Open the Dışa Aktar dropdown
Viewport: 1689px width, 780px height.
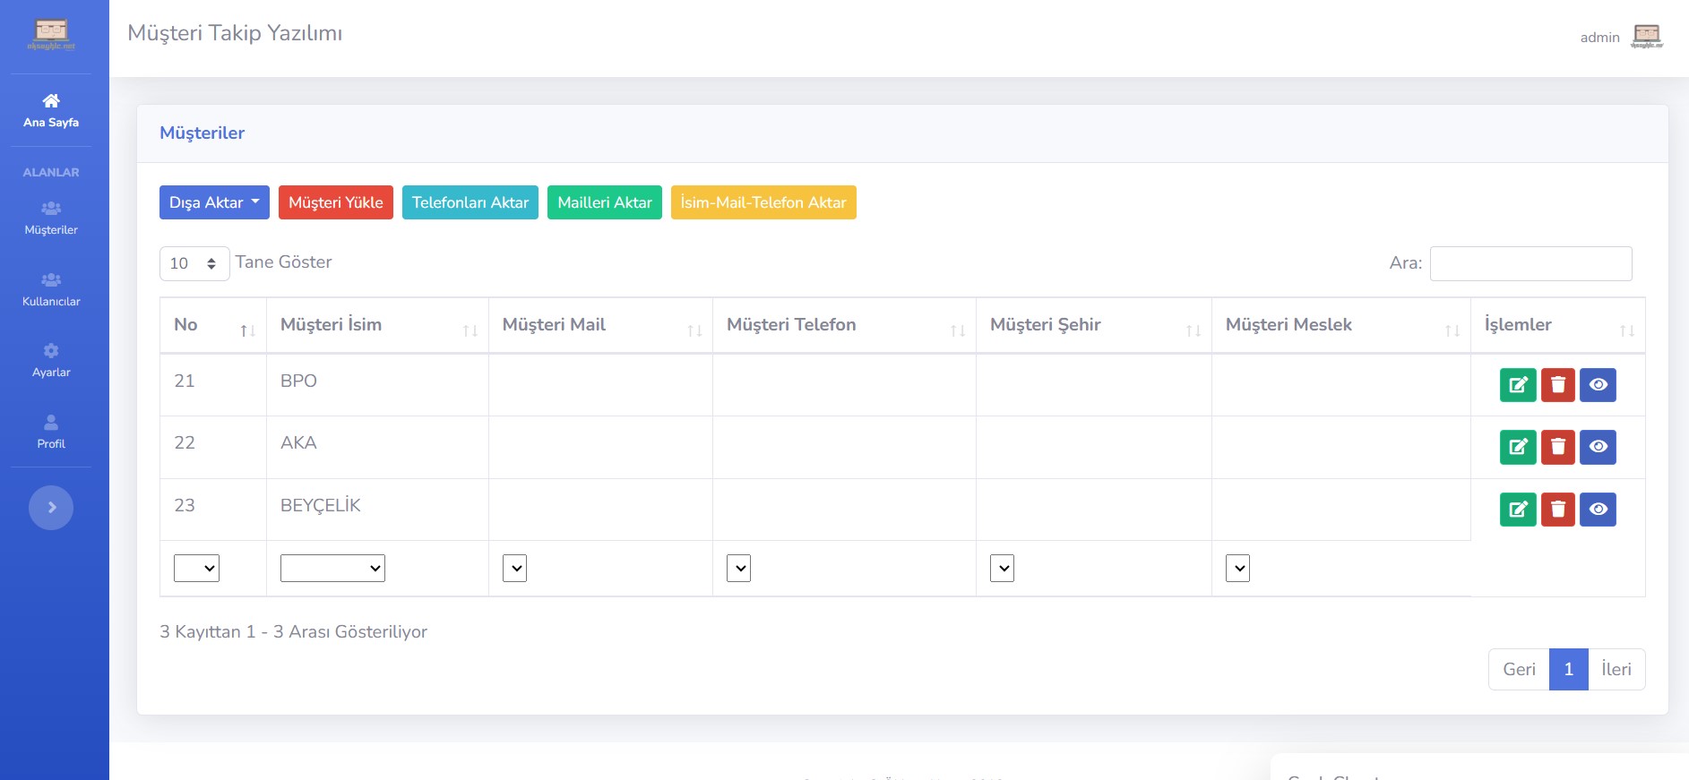214,202
